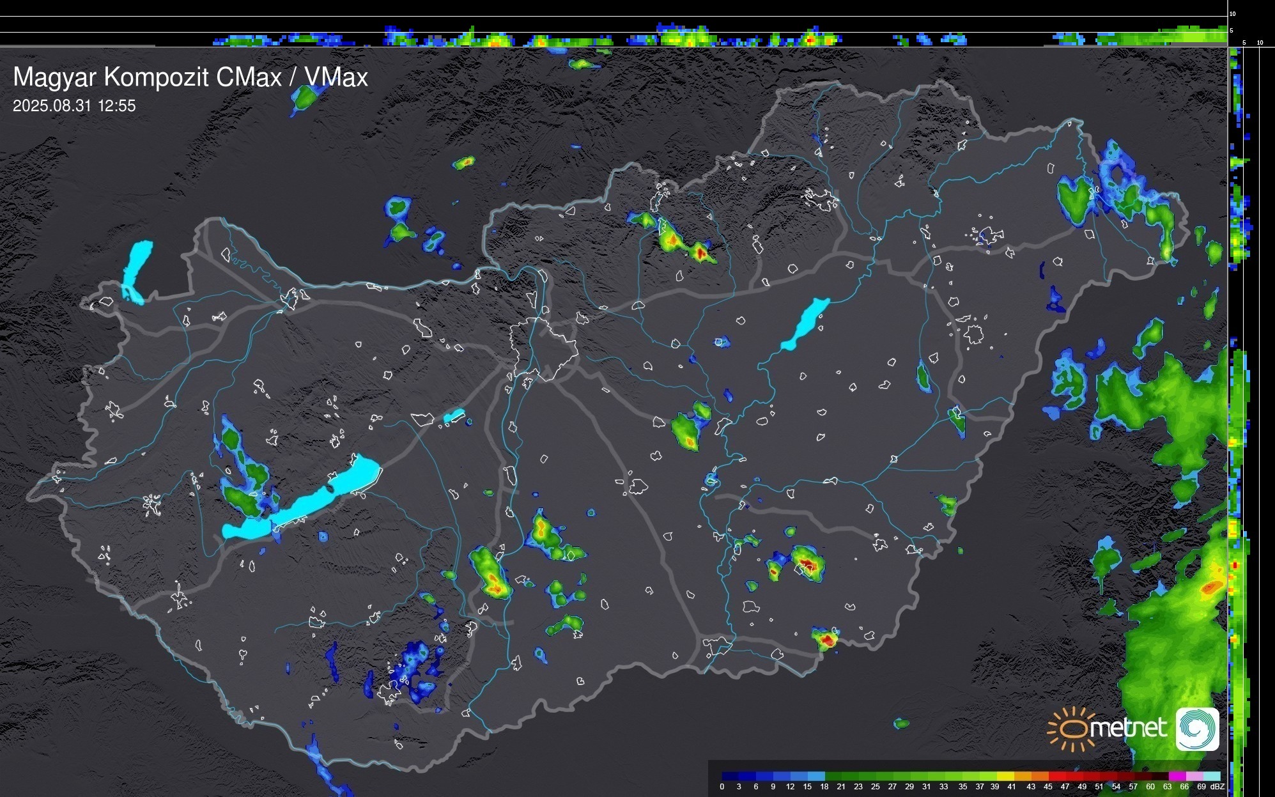Select the yellow 39 dBZ legend swatch
The width and height of the screenshot is (1275, 797).
[1004, 777]
